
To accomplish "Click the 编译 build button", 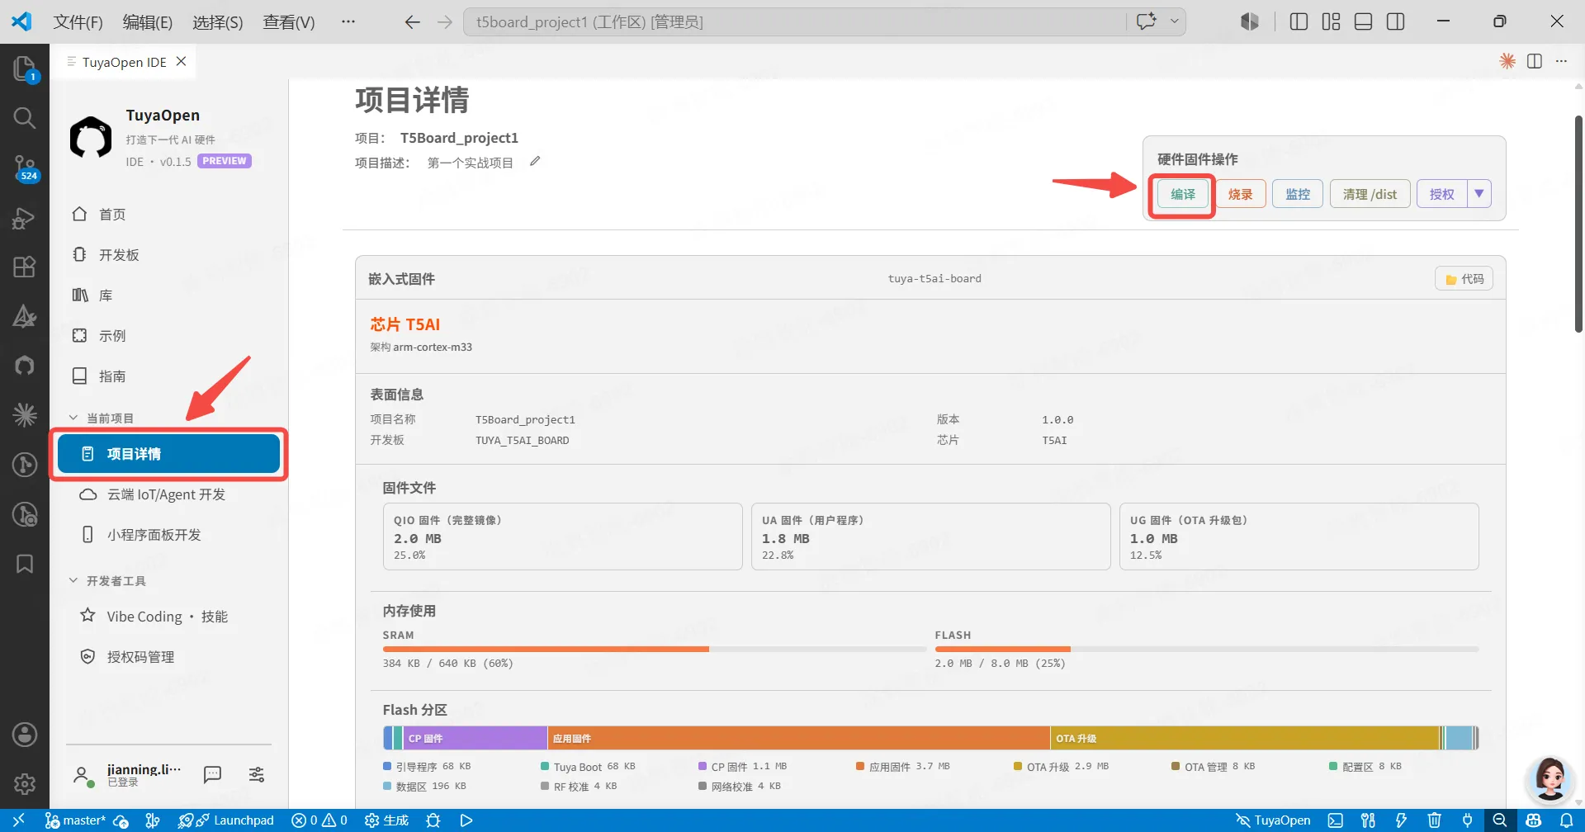I will click(x=1182, y=194).
